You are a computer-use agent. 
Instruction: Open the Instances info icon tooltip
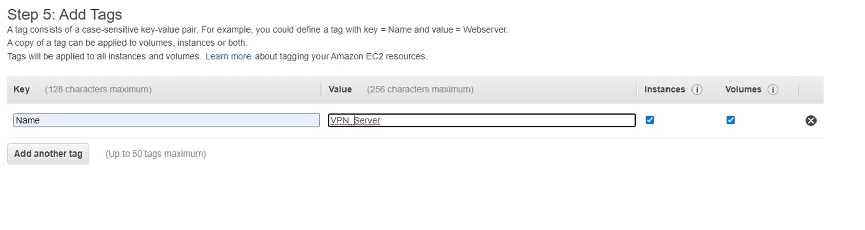point(697,89)
